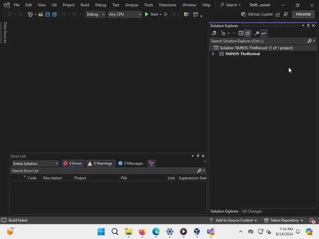Open the Entire Solution scope dropdown
Image resolution: width=319 pixels, height=239 pixels.
pos(36,164)
